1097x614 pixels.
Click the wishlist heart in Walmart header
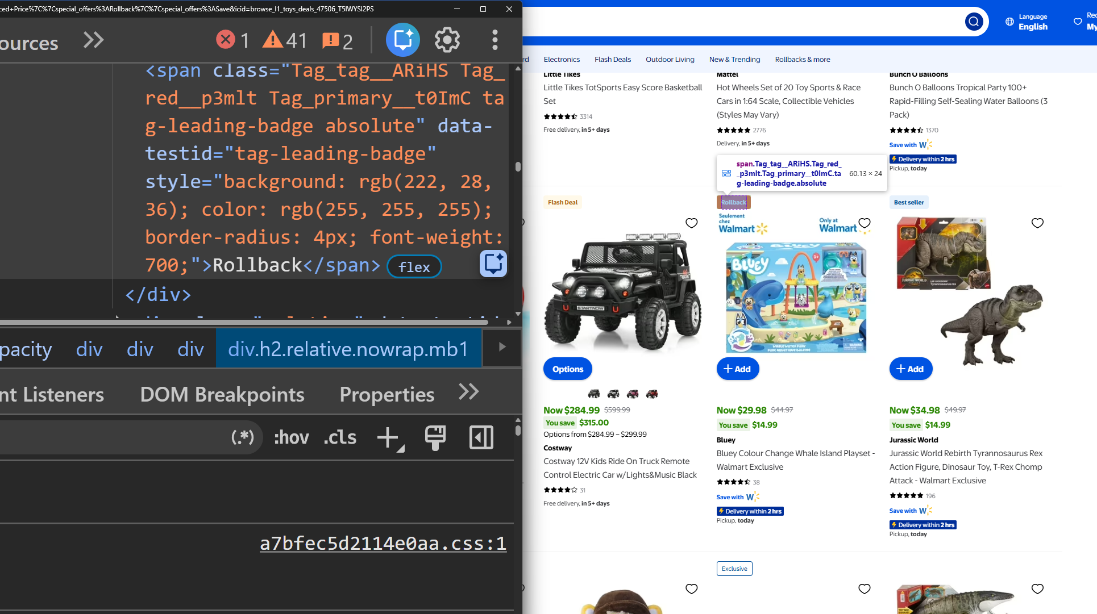[1078, 22]
